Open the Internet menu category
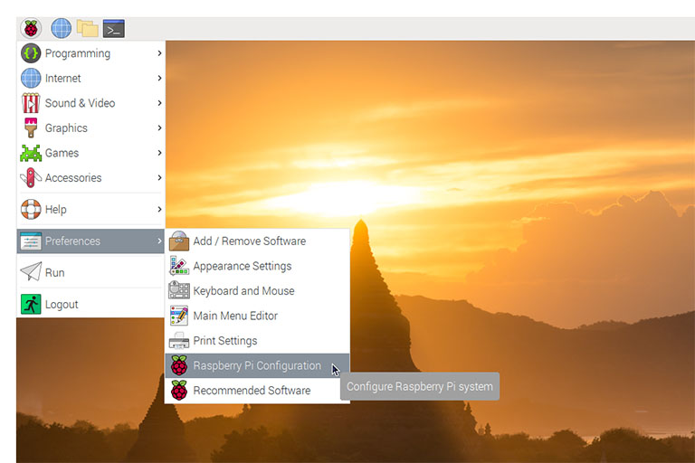The image size is (695, 463). point(90,78)
